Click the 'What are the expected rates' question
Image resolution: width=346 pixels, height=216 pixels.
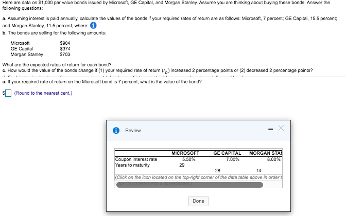tap(57, 65)
